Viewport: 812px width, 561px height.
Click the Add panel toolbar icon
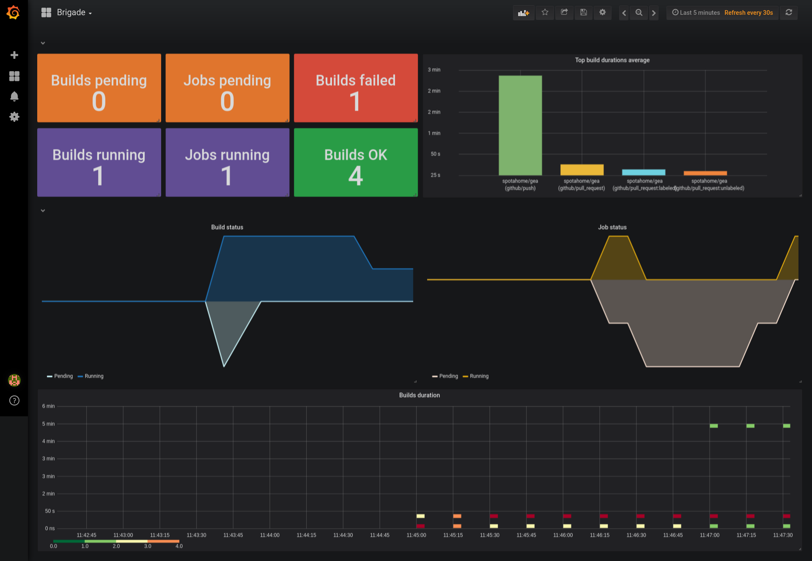coord(524,13)
